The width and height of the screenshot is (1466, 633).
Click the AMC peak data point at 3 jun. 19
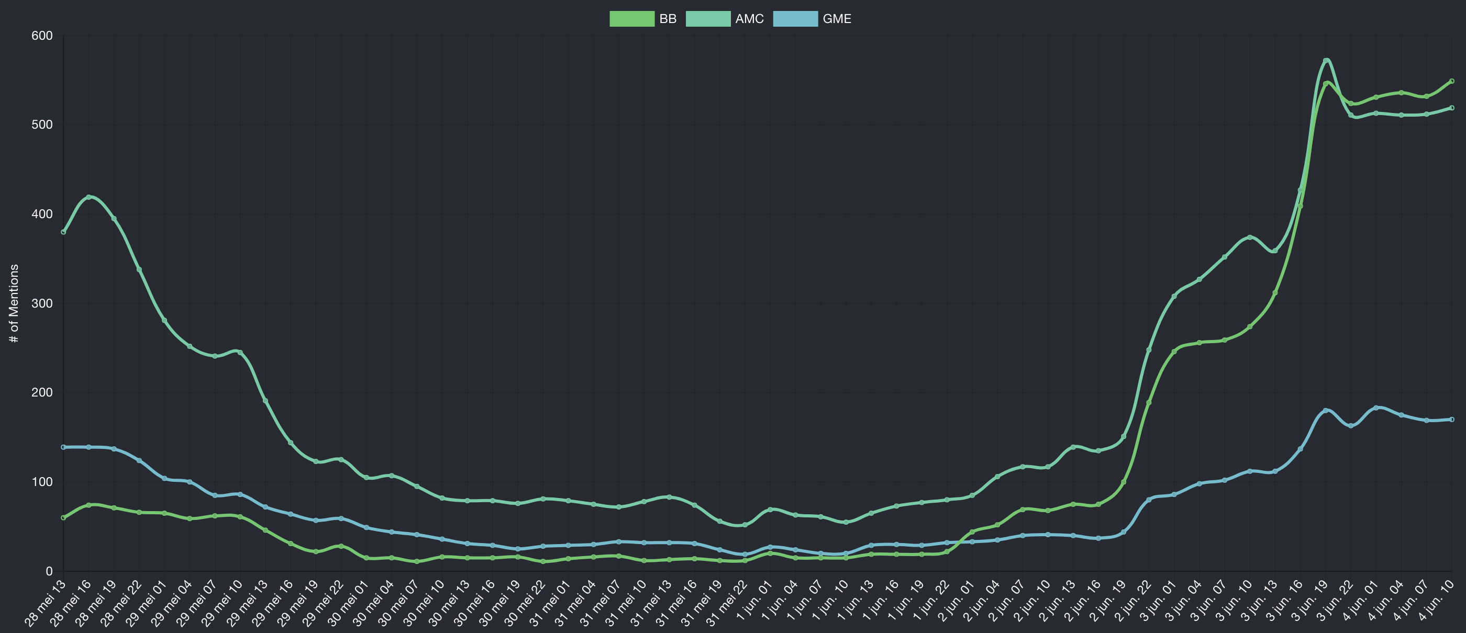1326,60
